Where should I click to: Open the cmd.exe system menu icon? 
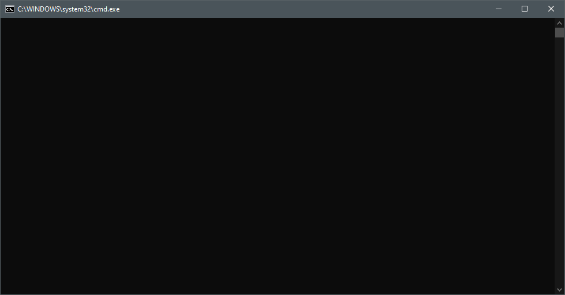pos(10,9)
